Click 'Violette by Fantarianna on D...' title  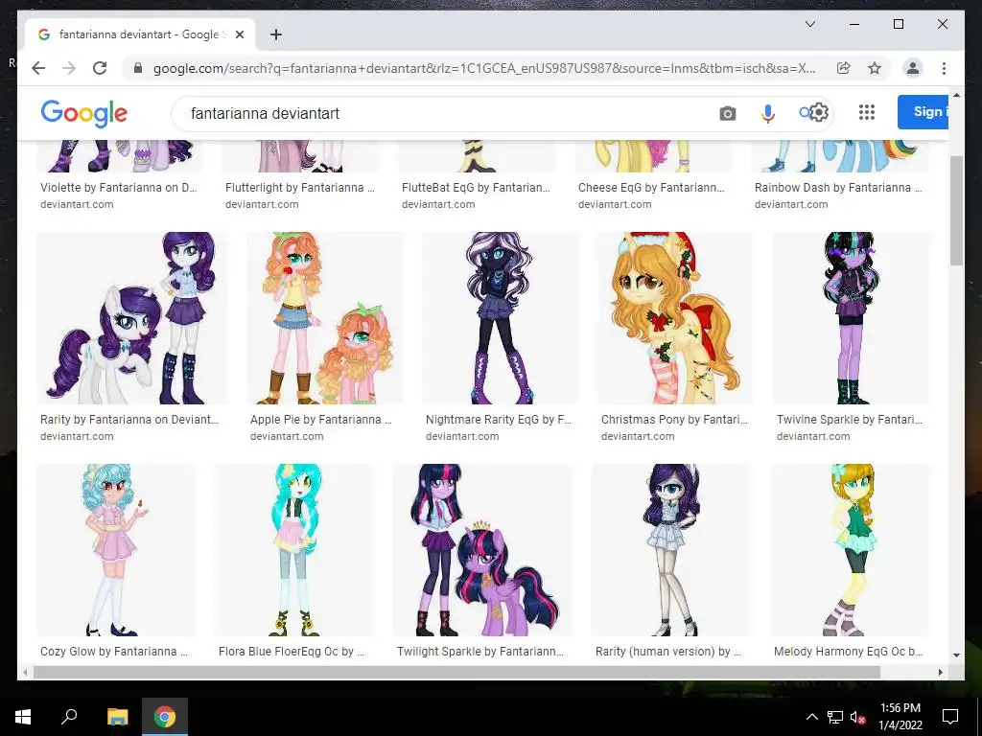(x=118, y=187)
